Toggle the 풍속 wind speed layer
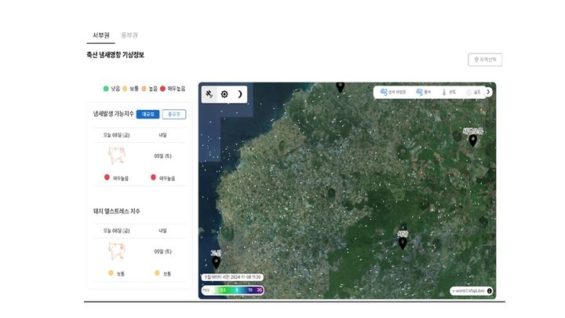This screenshot has width=565, height=318. 425,92
